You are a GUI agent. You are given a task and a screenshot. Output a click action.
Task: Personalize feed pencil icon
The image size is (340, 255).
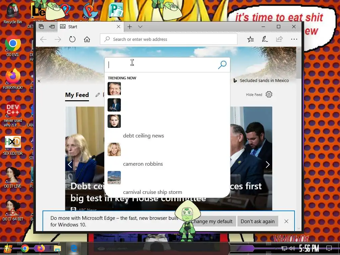coord(98,95)
